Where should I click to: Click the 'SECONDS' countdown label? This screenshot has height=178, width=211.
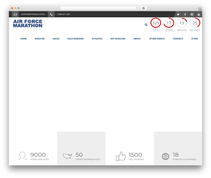click(x=195, y=30)
